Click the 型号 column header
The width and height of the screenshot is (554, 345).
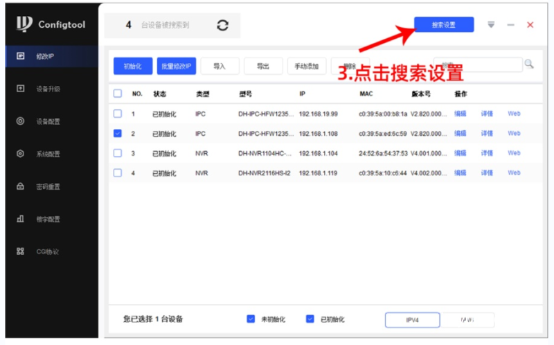point(245,94)
